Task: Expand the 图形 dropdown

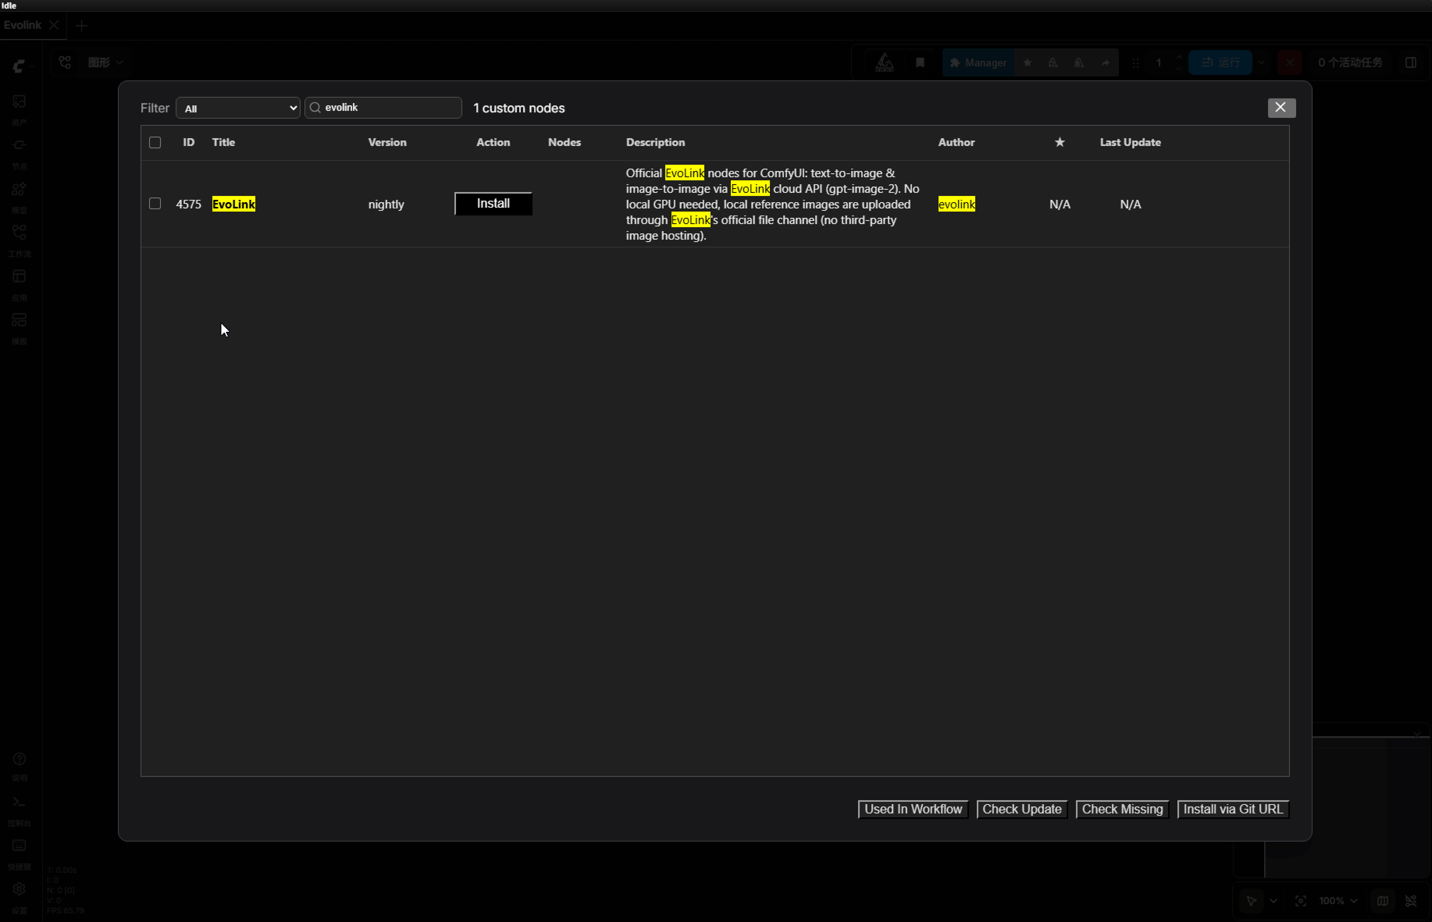Action: 105,62
